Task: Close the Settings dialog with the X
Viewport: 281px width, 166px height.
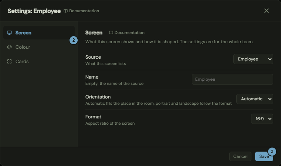Action: pyautogui.click(x=267, y=11)
